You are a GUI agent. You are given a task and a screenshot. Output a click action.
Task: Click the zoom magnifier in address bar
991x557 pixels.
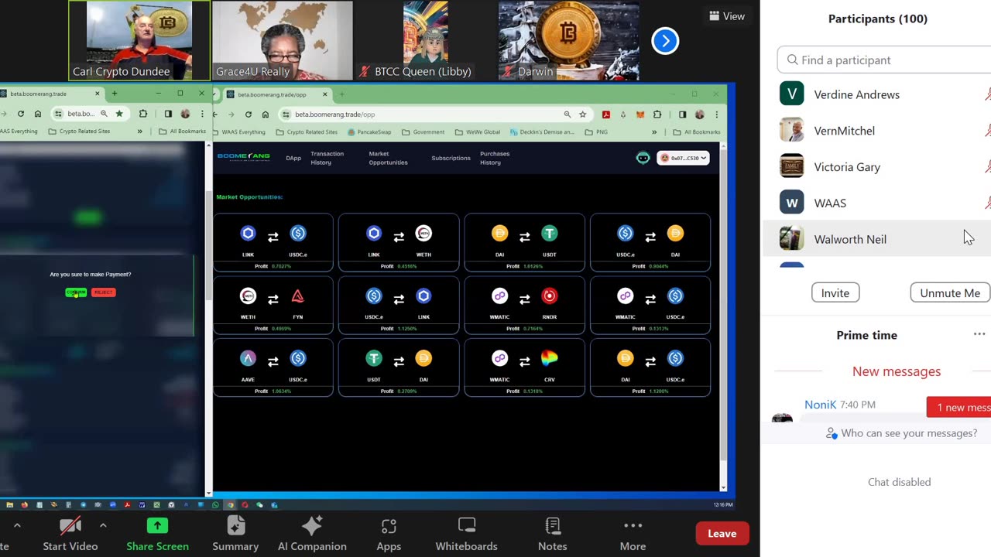point(568,114)
